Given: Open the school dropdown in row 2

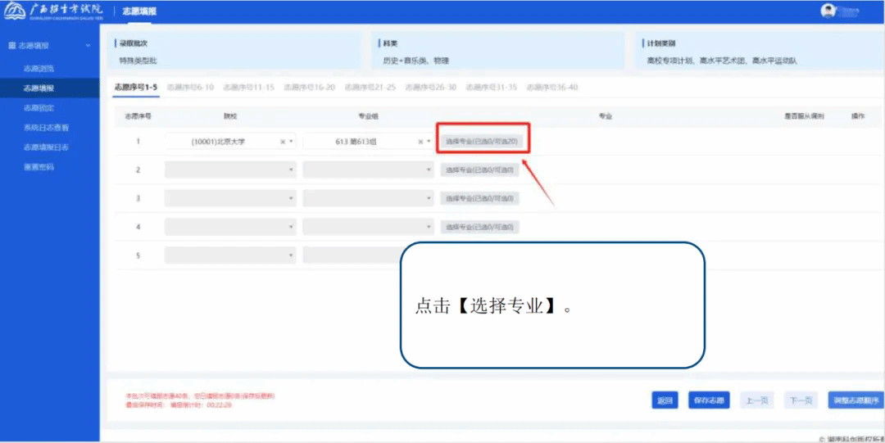Looking at the screenshot, I should tap(229, 170).
